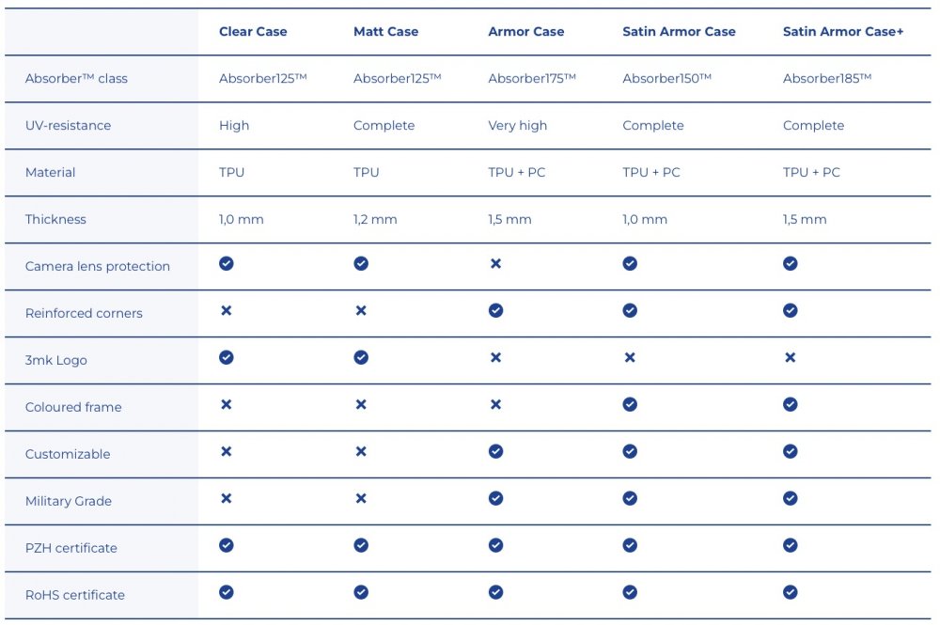Screen dimensions: 940x625
Task: Click the Armor Case reinforced corners checkmark
Action: pos(495,310)
